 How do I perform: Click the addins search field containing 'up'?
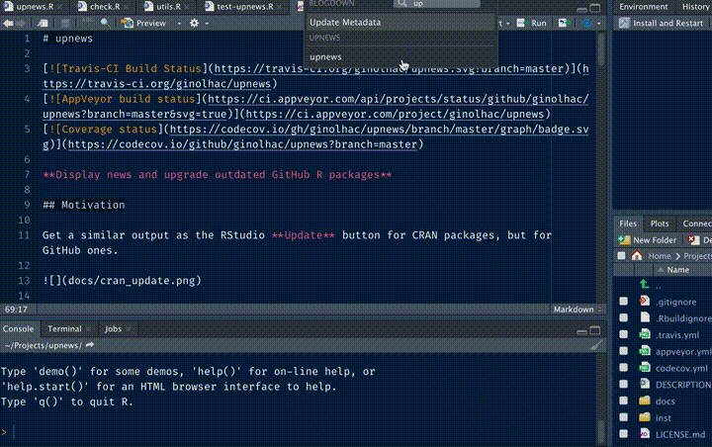point(437,4)
